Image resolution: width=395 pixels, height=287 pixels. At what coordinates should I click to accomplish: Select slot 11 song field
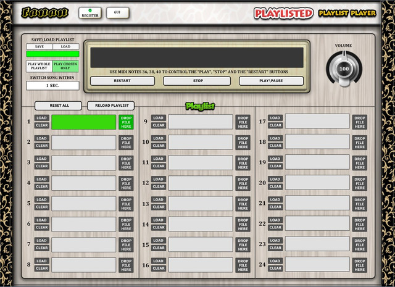[201, 163]
